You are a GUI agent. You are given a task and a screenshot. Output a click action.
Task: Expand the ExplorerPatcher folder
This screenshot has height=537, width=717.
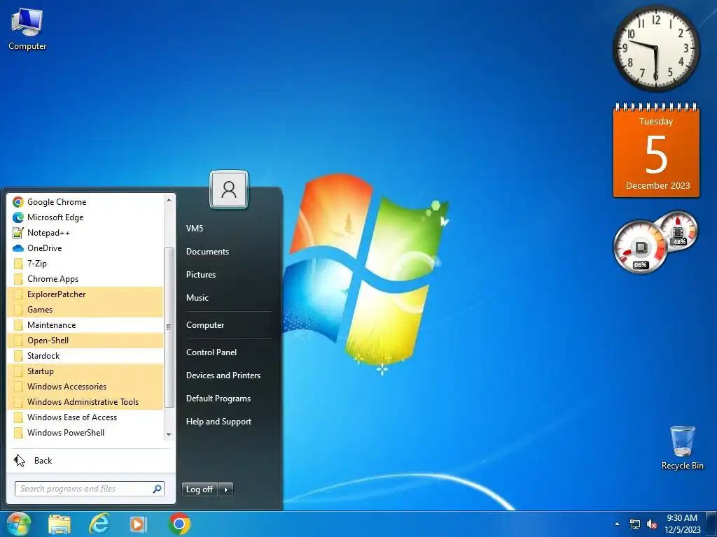pyautogui.click(x=85, y=294)
